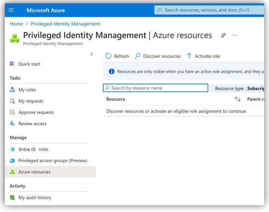Image resolution: width=269 pixels, height=212 pixels.
Task: Open the more options ellipsis
Action: [x=235, y=36]
